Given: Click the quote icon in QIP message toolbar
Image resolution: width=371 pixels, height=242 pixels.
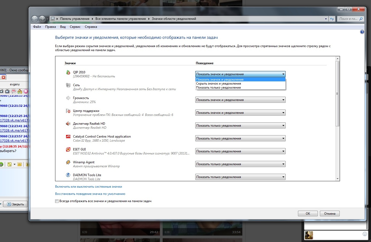Looking at the screenshot, I should coord(9,164).
